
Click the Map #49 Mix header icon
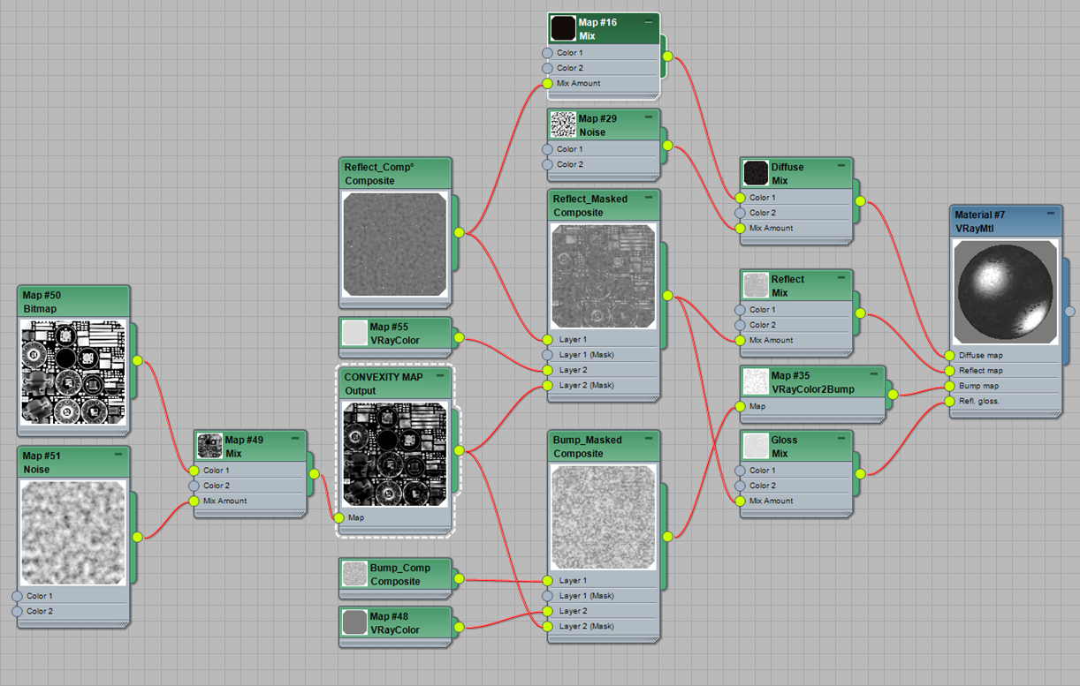coord(209,445)
